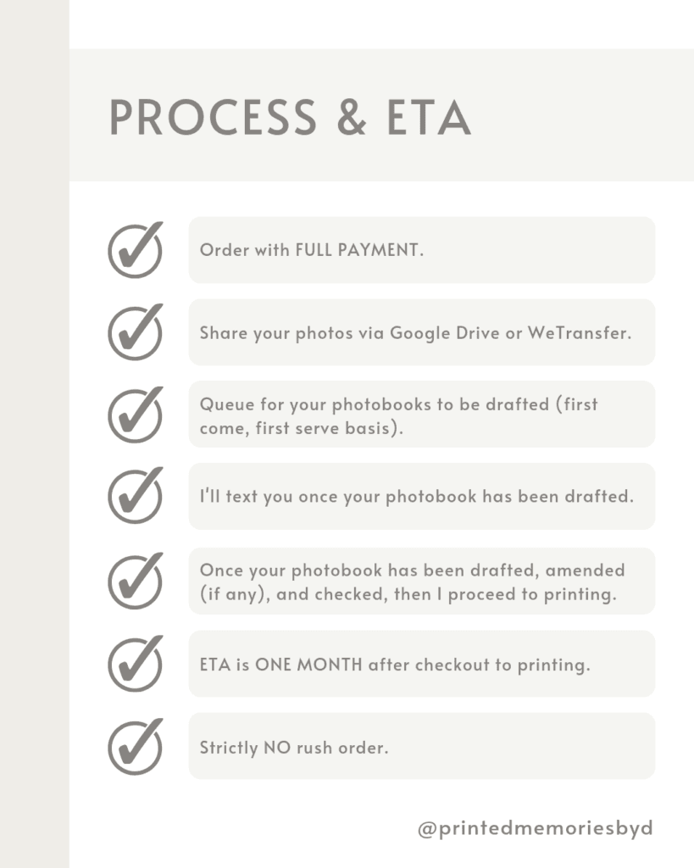
Task: Click the word ETA in the heading
Action: tap(428, 118)
